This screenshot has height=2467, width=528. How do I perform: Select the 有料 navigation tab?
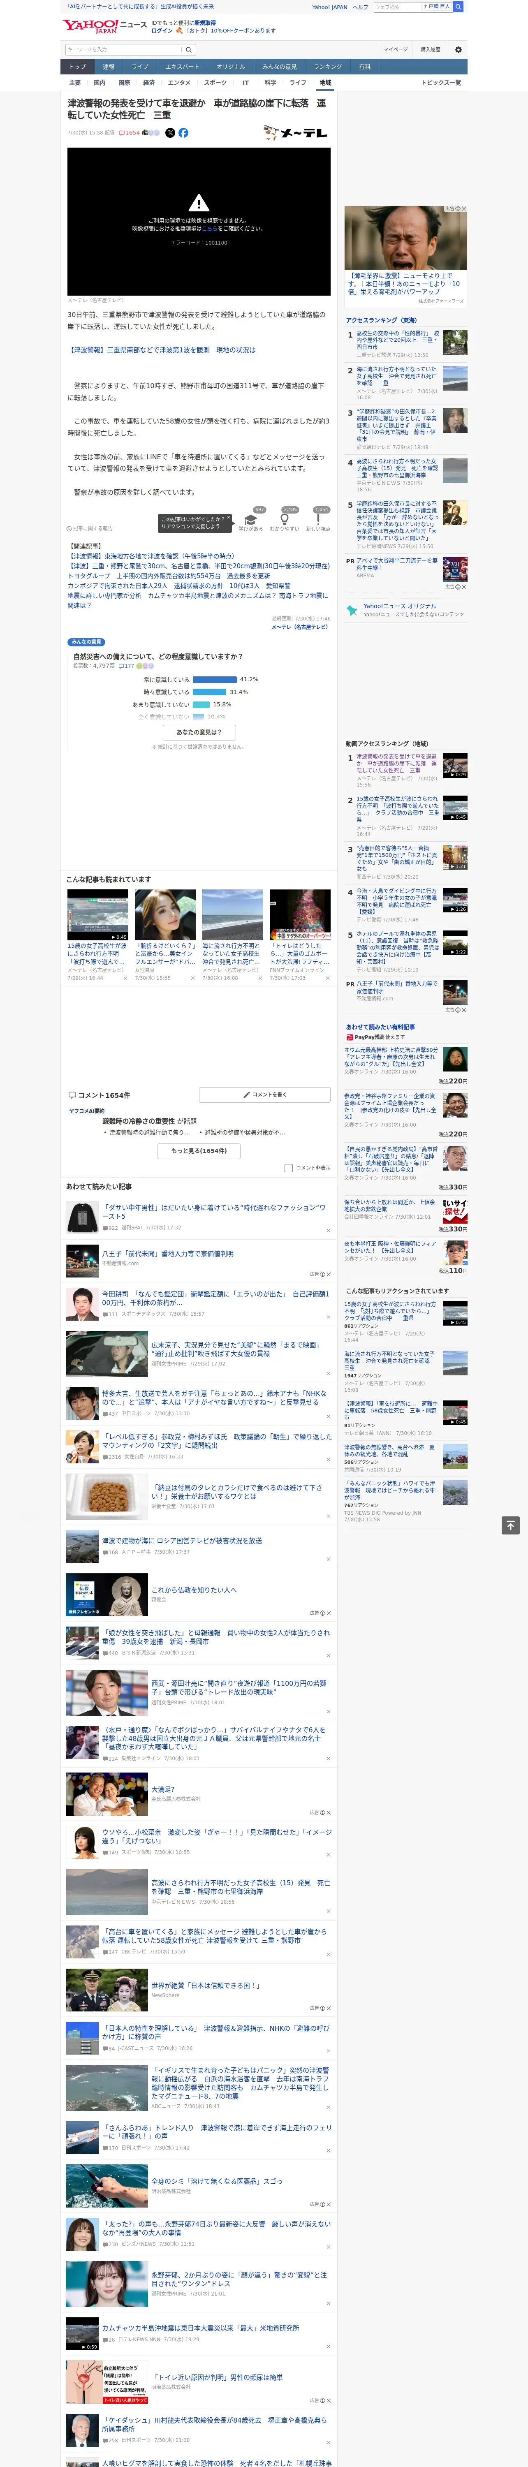click(364, 66)
